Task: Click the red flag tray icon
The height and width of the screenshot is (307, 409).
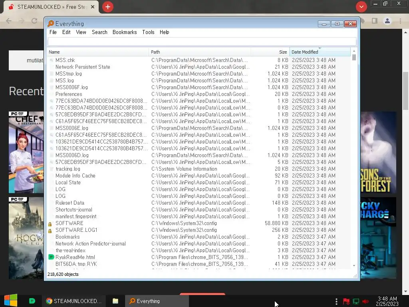Action: [346, 301]
